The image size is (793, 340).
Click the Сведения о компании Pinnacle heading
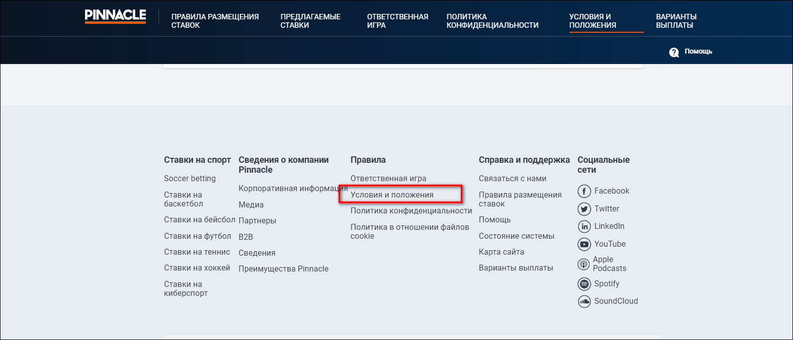pyautogui.click(x=283, y=165)
